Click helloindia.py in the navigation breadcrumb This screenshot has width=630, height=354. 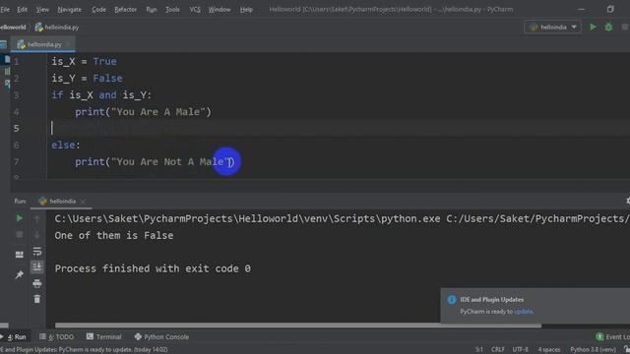coord(57,28)
